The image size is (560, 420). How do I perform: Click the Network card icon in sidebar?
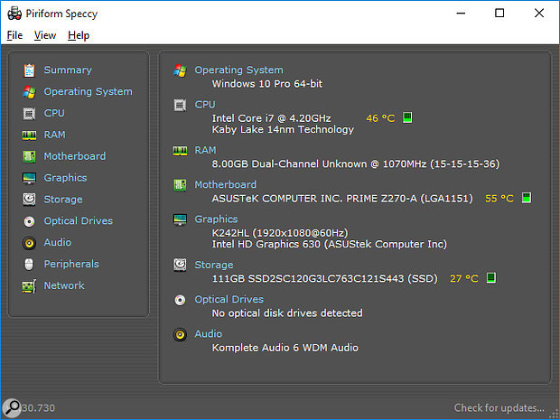(29, 286)
